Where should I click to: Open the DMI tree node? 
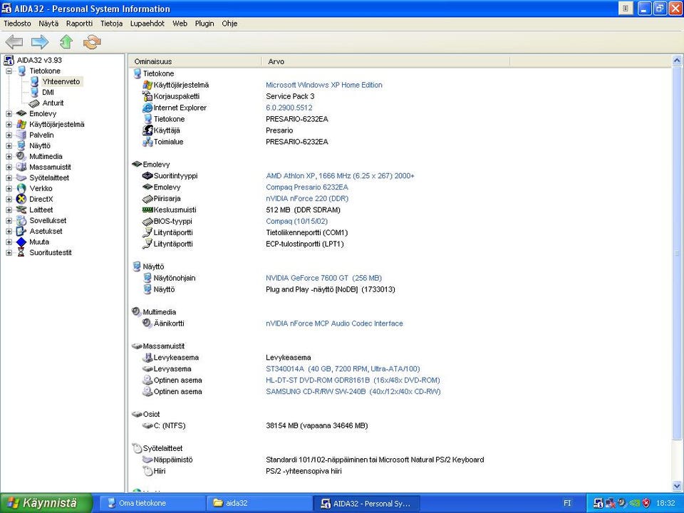pos(48,92)
